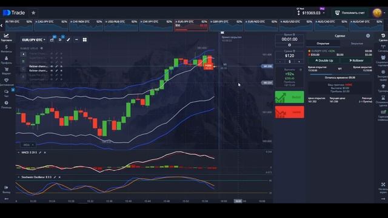The width and height of the screenshot is (388, 218).
Task: Click the minus line tool in chart toolbar
Action: [76, 39]
